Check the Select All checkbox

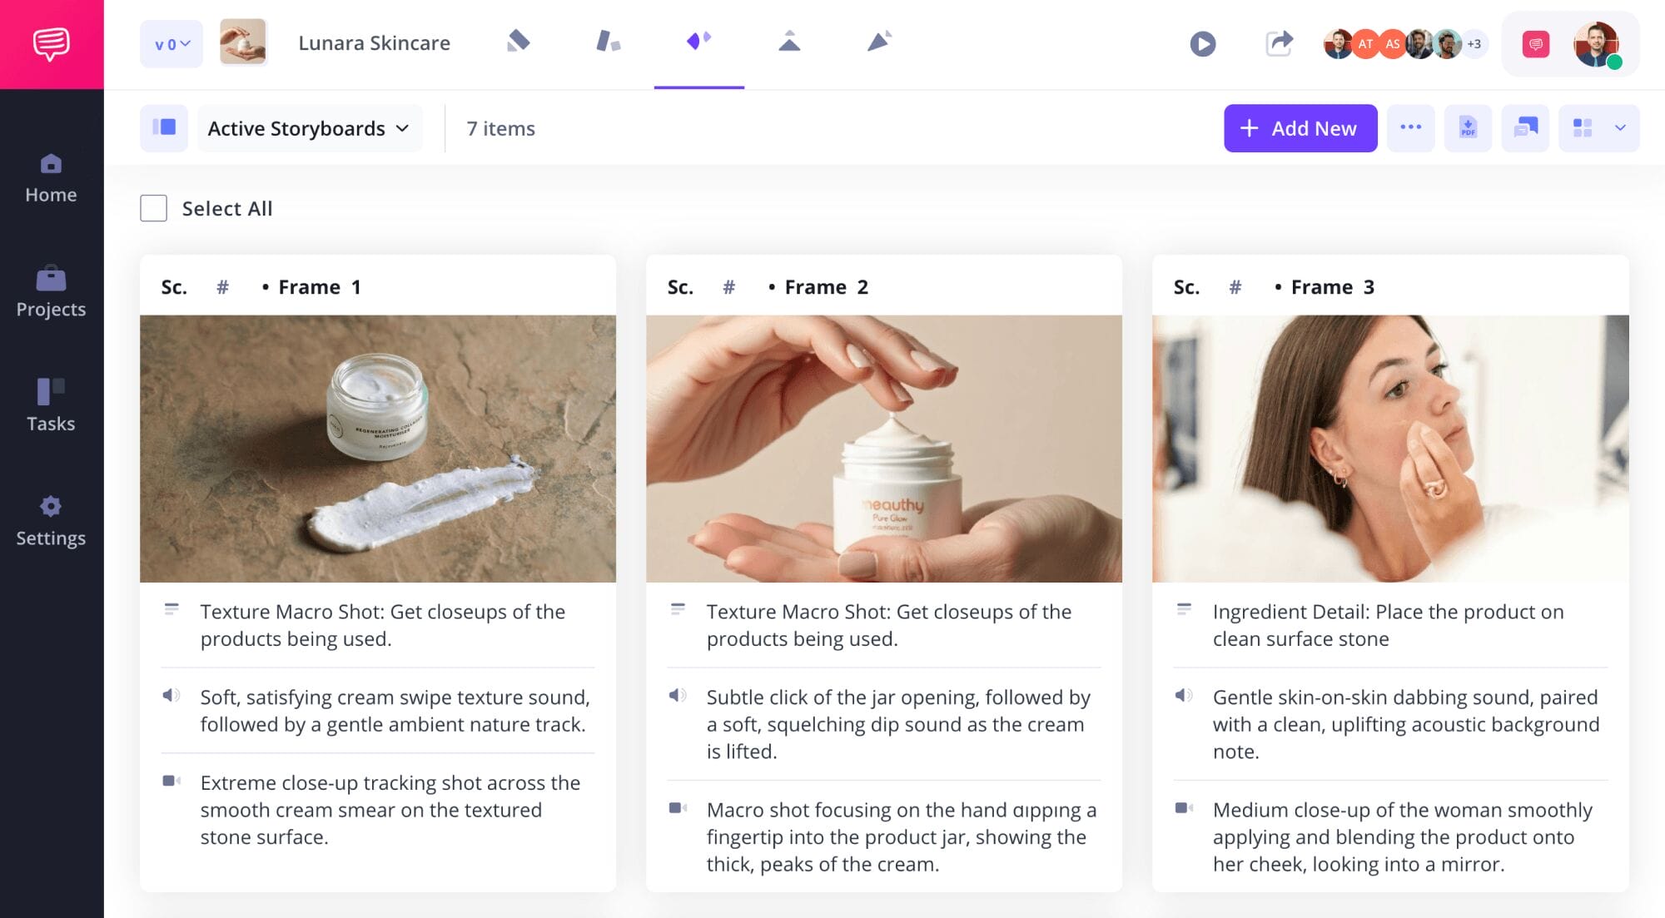[153, 208]
